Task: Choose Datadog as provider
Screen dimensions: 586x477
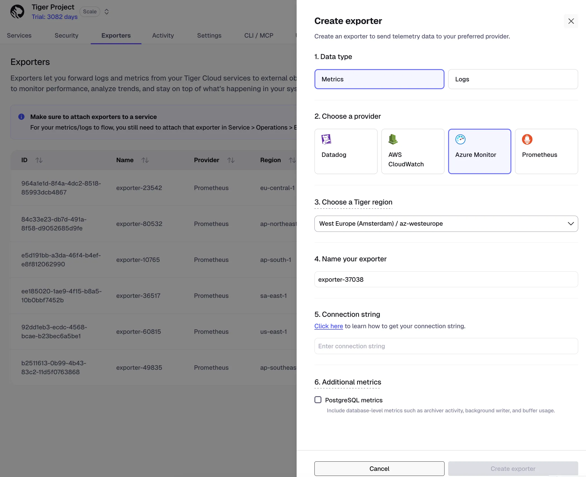Action: click(x=346, y=151)
